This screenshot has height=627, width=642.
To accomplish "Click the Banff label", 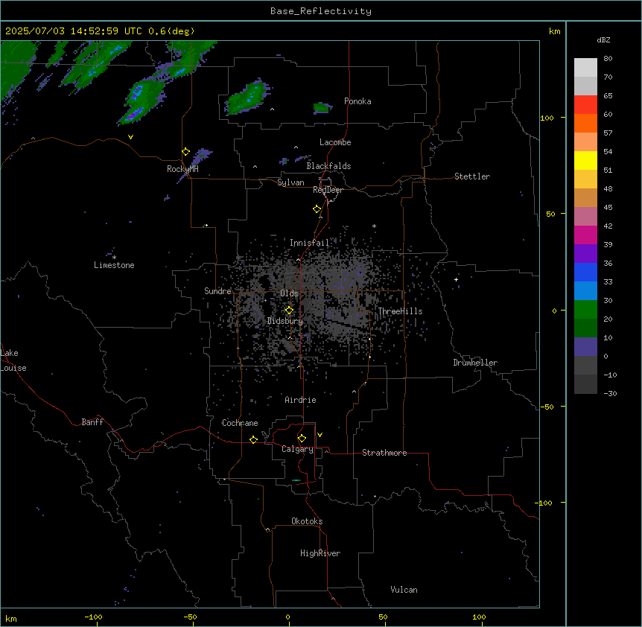I will click(92, 422).
